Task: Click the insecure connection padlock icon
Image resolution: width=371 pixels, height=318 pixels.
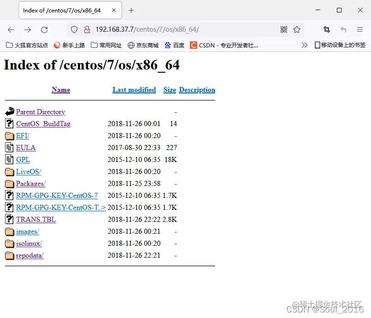Action: click(x=87, y=29)
